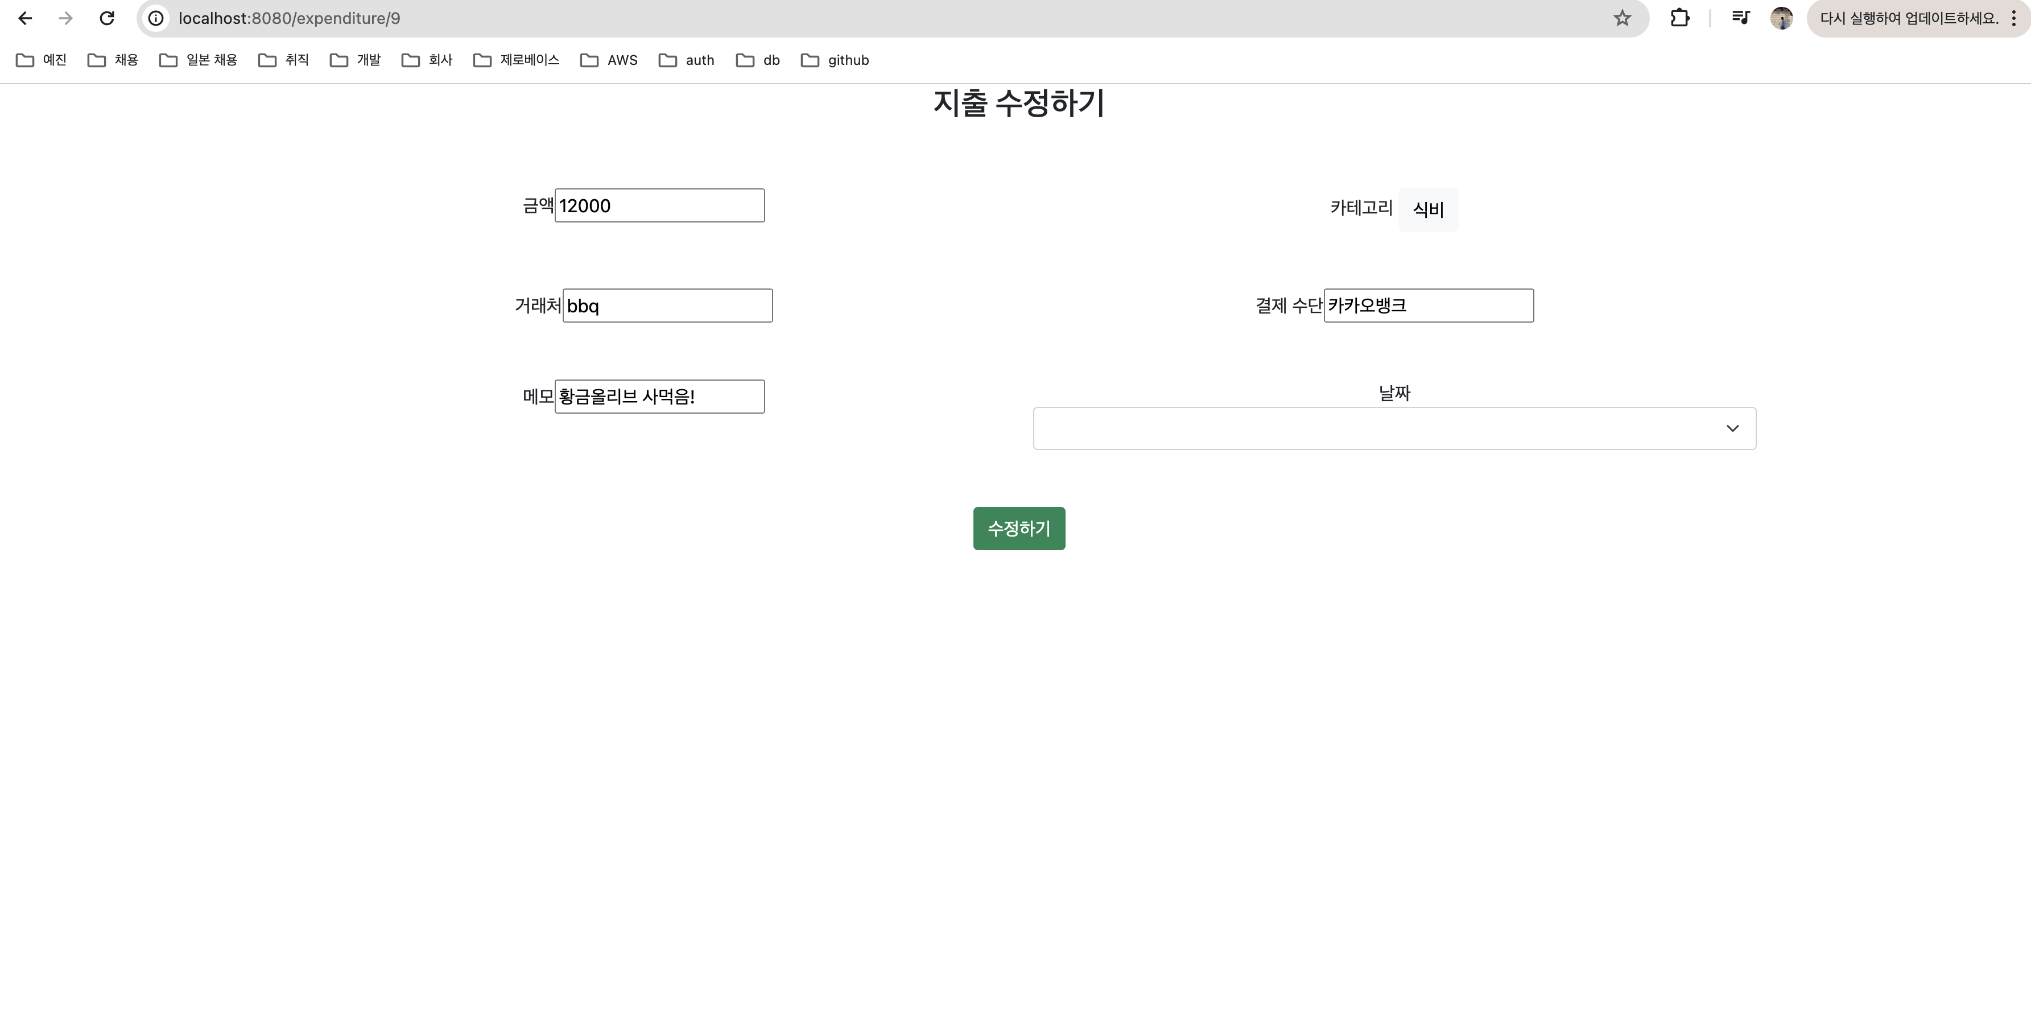The image size is (2031, 1031).
Task: Open Chrome three-dot menu
Action: [2013, 18]
